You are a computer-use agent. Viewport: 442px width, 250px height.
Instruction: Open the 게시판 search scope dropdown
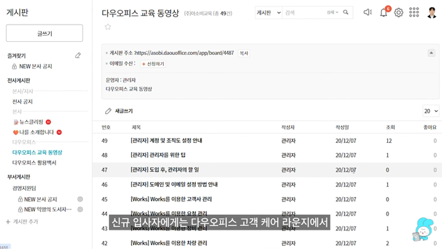(x=268, y=13)
